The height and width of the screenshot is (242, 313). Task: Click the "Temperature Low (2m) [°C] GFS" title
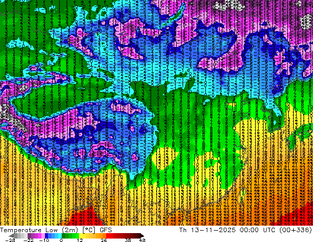coord(56,230)
